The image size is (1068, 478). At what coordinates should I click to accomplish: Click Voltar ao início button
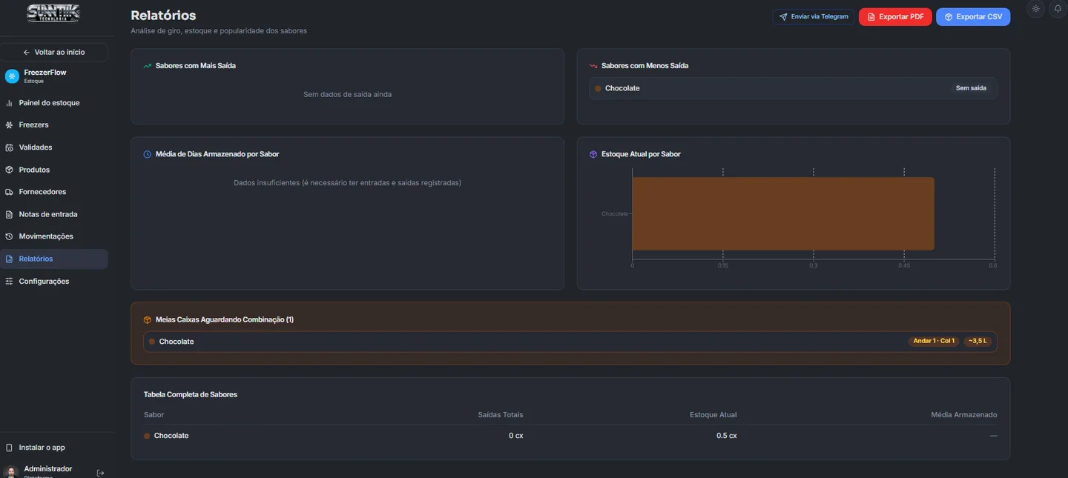[54, 53]
